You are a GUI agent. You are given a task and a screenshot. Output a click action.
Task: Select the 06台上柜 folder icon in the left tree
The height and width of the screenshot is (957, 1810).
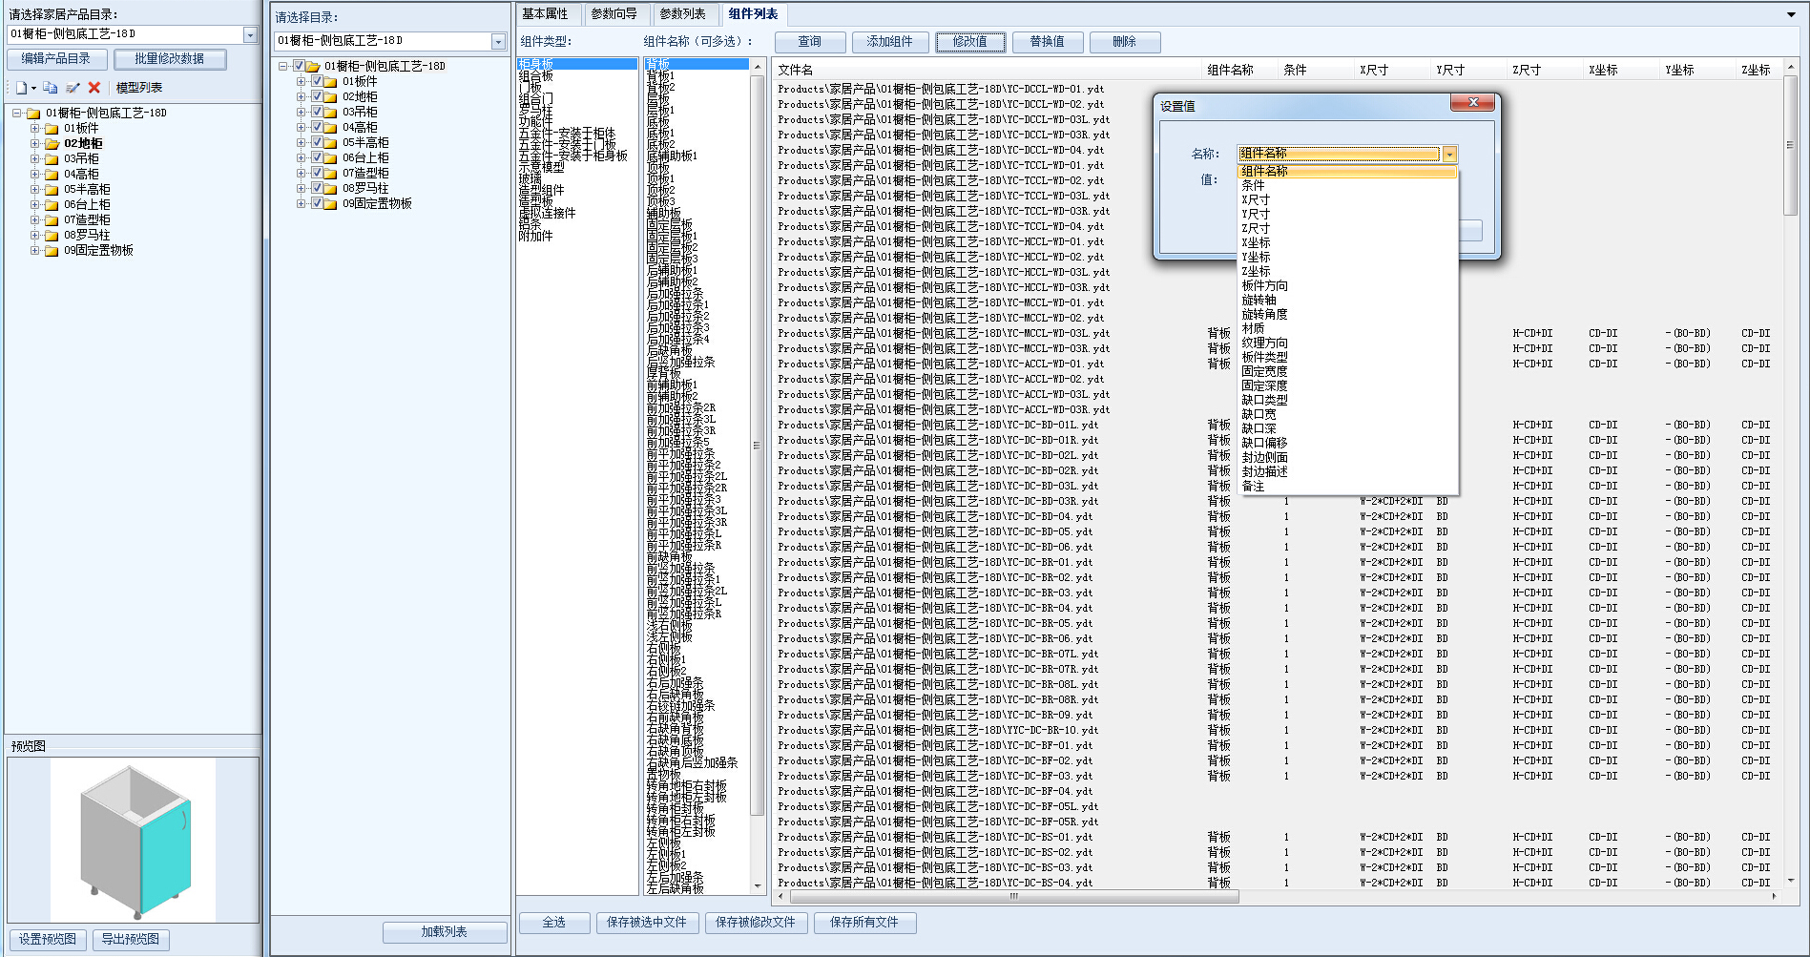pos(52,205)
